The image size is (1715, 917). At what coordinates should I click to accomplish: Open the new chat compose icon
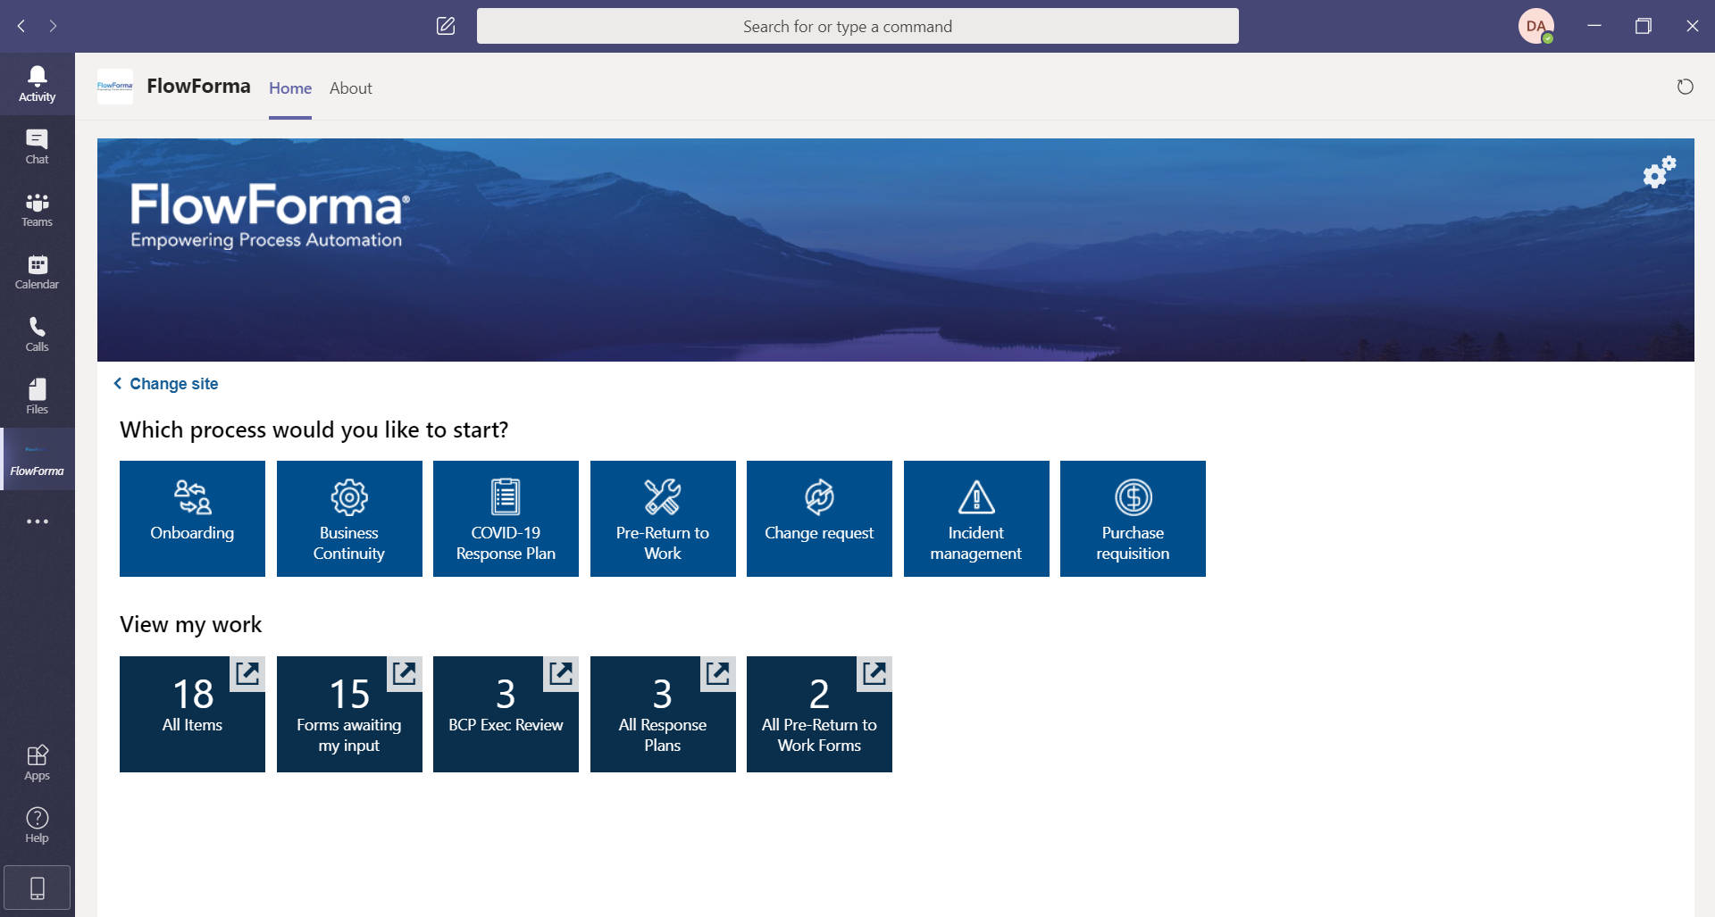[445, 26]
